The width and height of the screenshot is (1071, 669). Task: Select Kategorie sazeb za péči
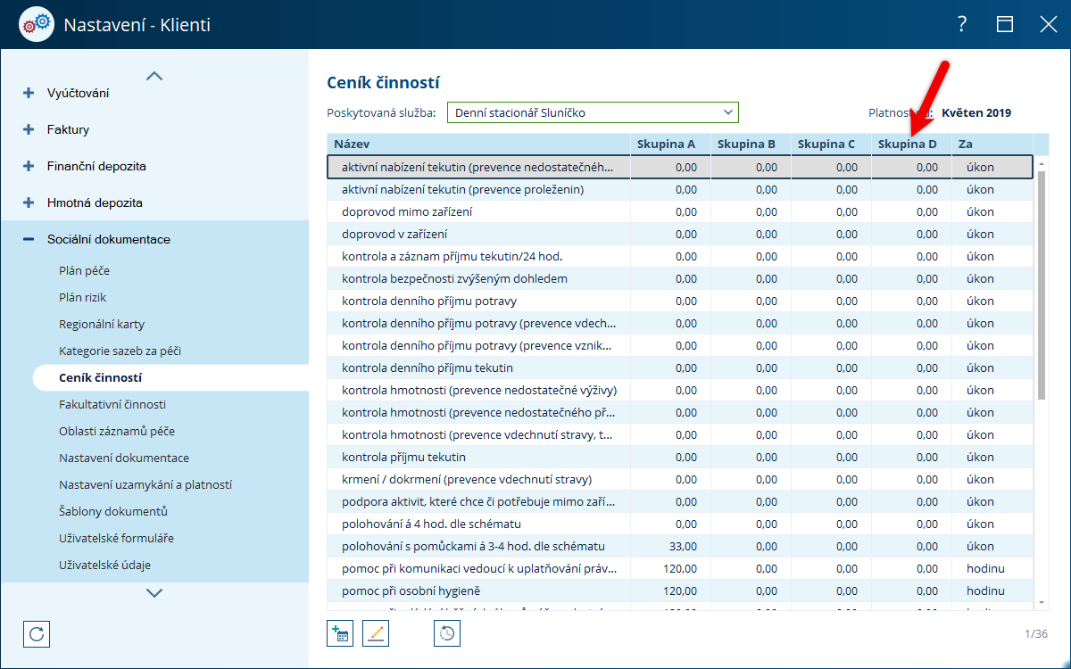(120, 351)
